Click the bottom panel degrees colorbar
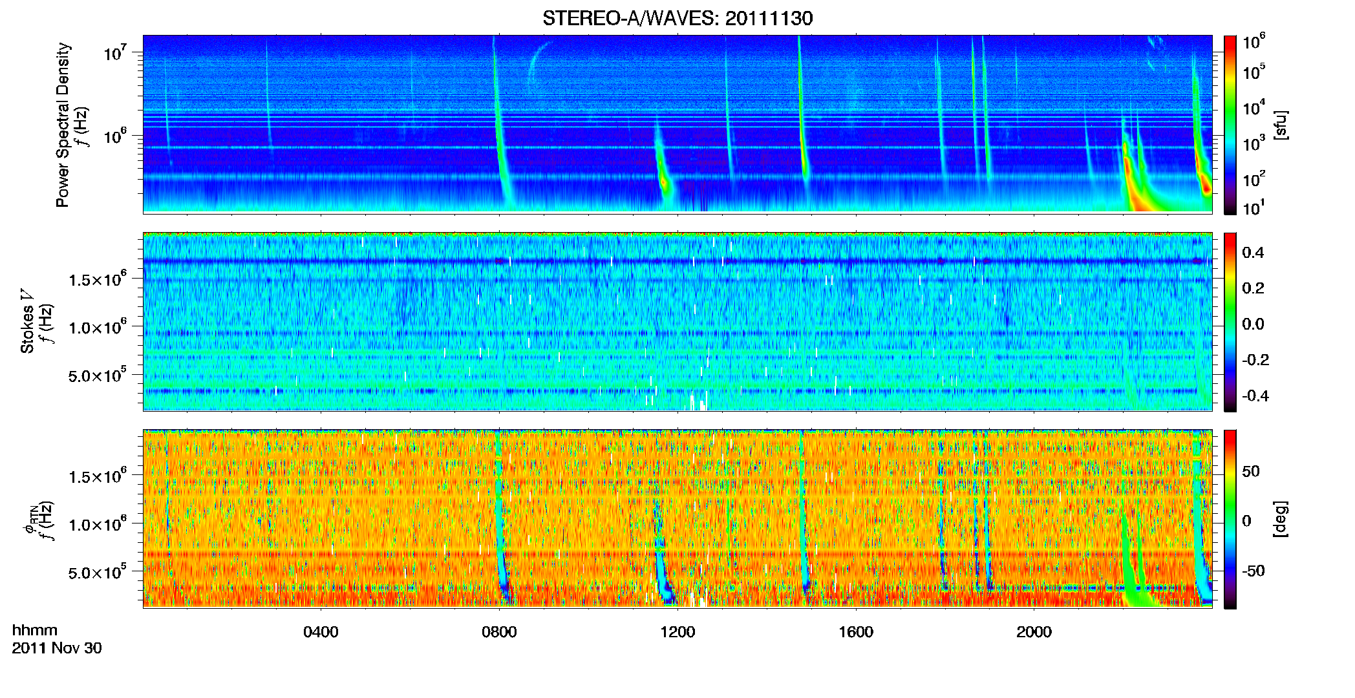 [x=1230, y=519]
